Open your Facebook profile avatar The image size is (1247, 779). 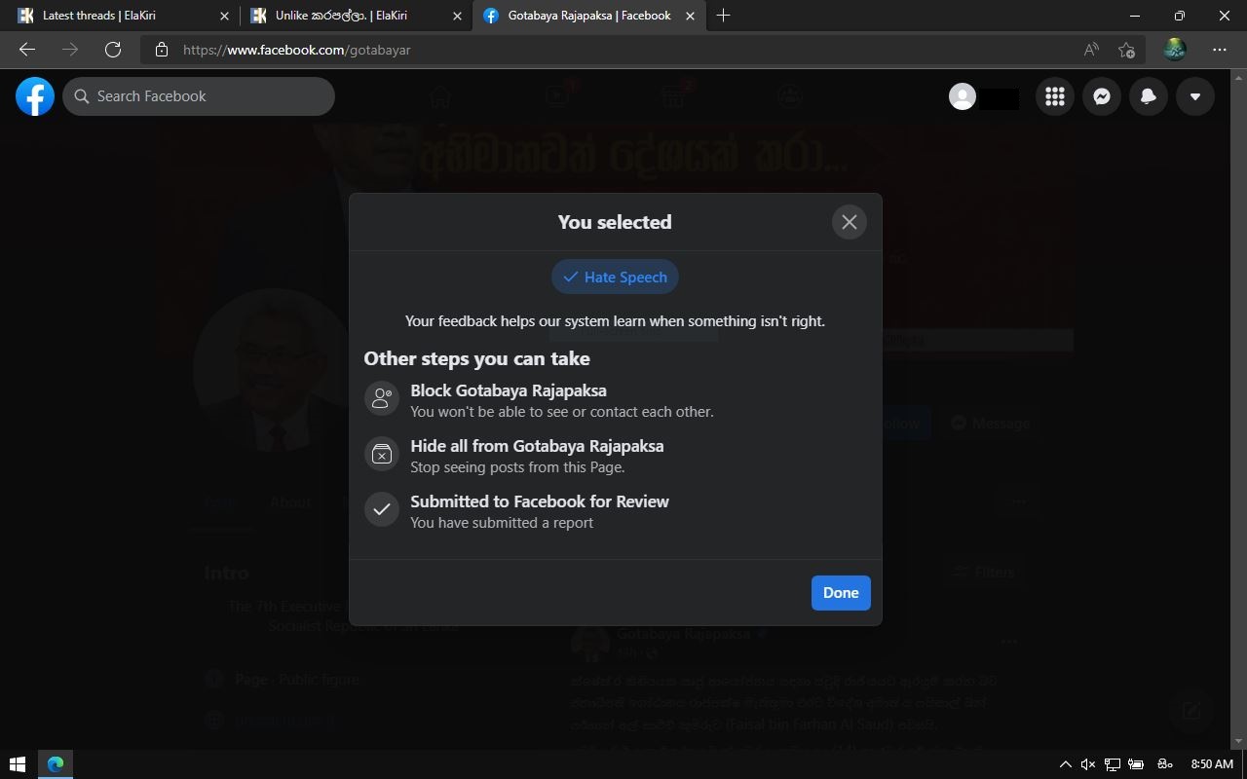[963, 96]
